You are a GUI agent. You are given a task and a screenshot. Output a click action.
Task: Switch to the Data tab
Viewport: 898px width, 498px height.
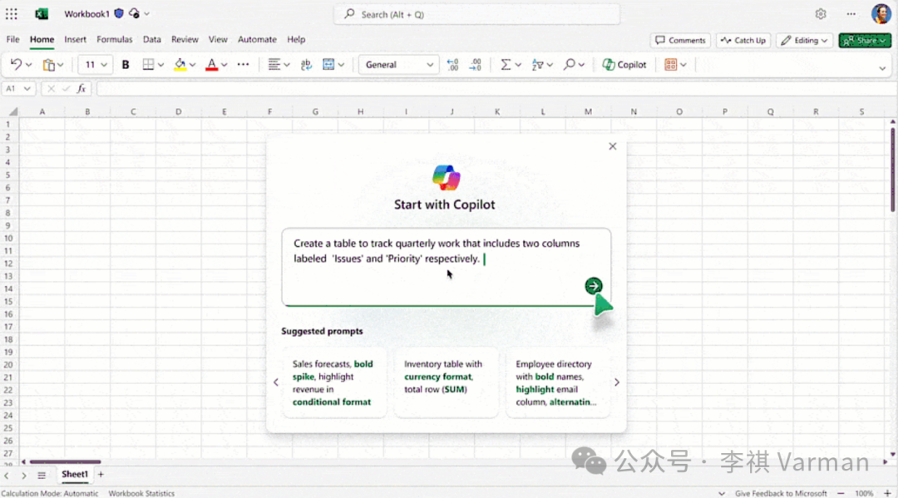pos(152,40)
